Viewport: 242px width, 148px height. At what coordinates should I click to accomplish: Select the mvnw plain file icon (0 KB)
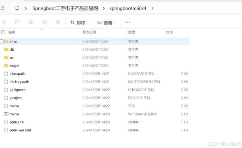coord(6,106)
